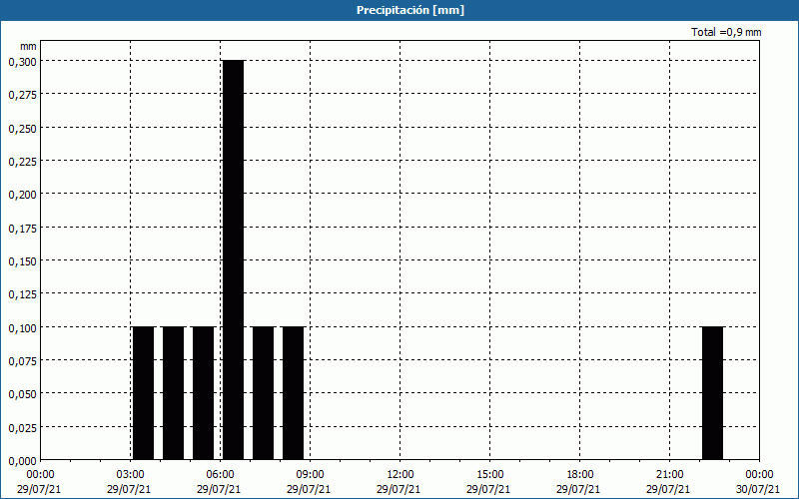Select the 0,200 y-axis label
The width and height of the screenshot is (799, 499).
pyautogui.click(x=22, y=195)
